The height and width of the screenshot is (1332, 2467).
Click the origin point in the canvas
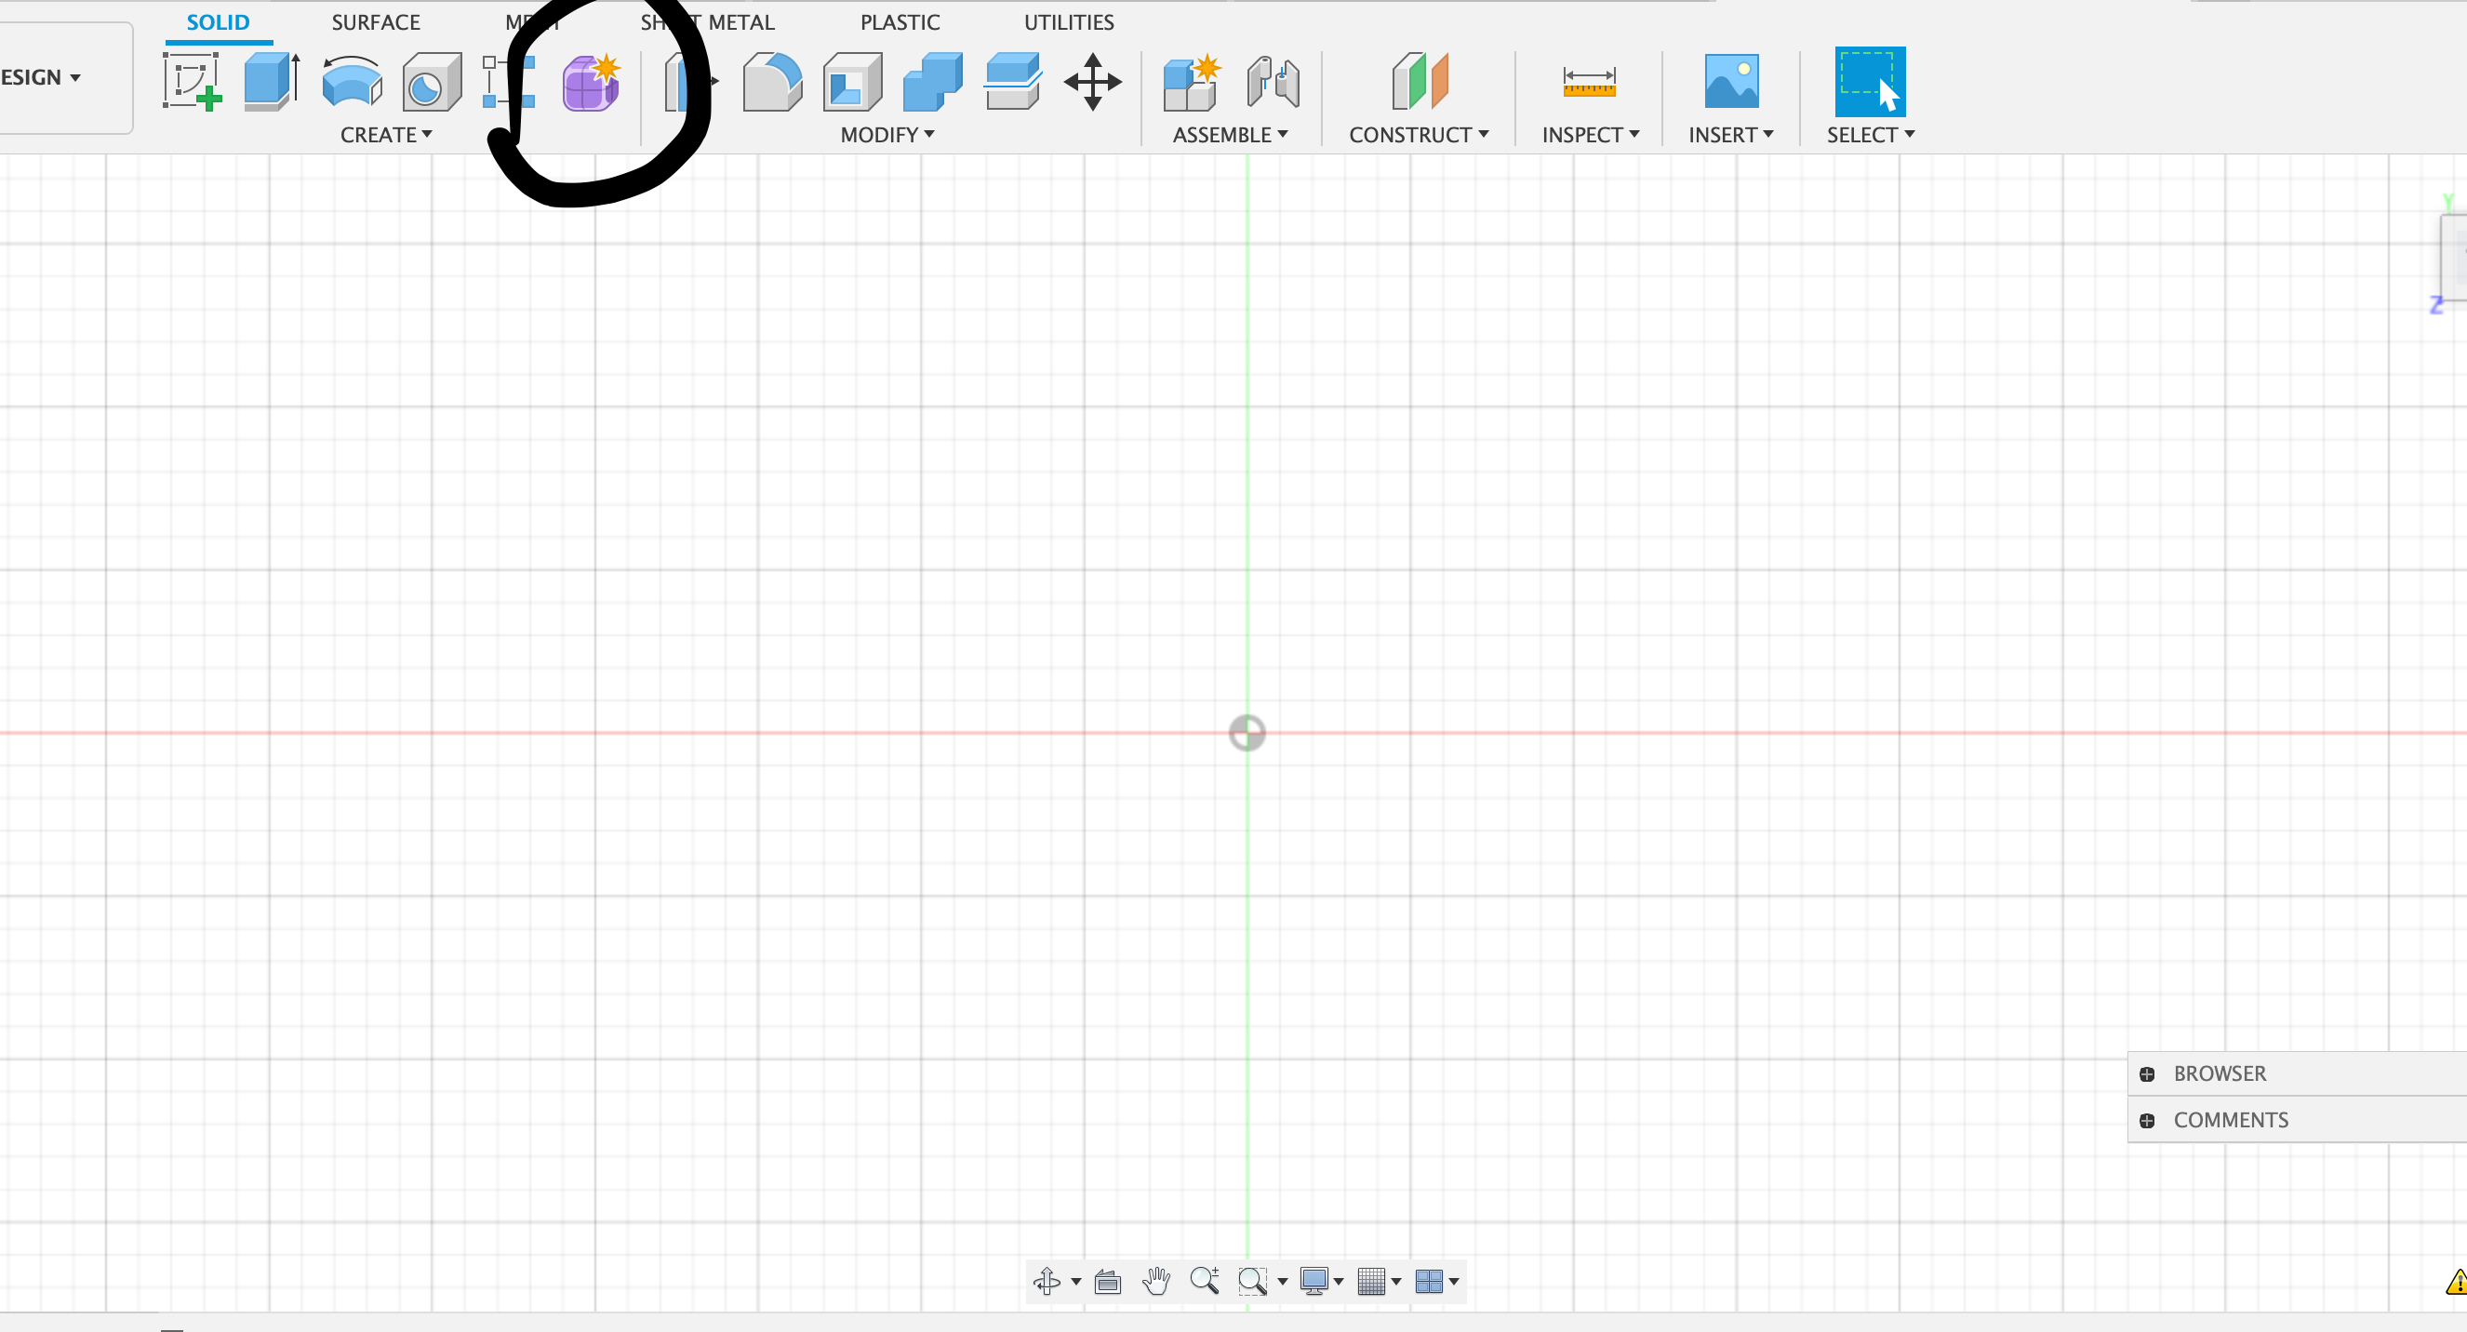click(1246, 733)
